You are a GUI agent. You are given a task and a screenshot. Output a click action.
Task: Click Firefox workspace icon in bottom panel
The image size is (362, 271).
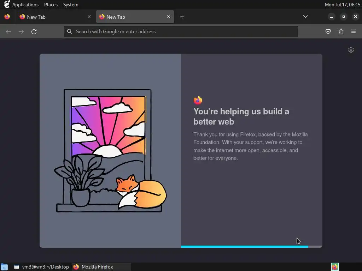click(x=335, y=267)
